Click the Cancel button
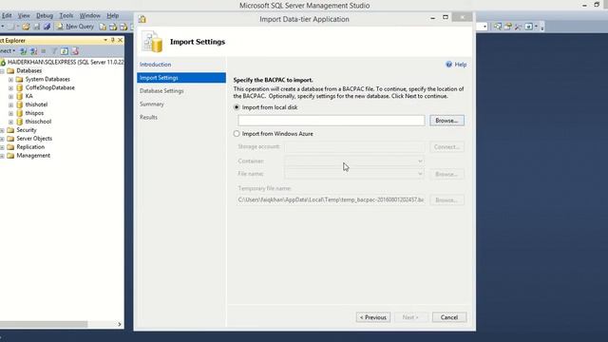The width and height of the screenshot is (608, 342). click(x=449, y=317)
